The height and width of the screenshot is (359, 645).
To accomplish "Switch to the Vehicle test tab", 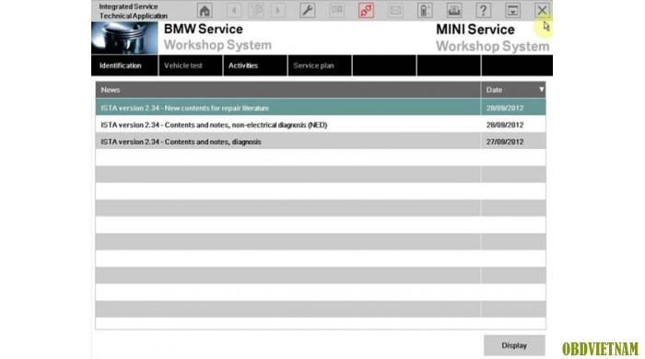I will coord(191,65).
